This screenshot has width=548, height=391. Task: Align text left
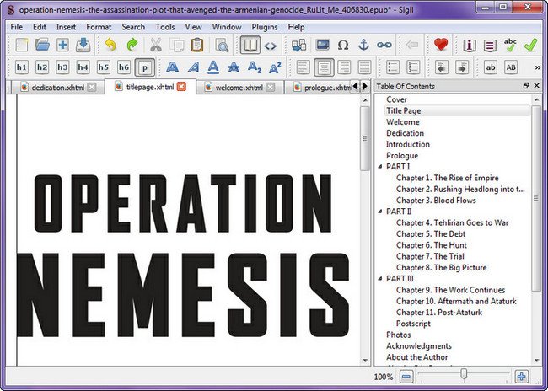click(x=303, y=67)
